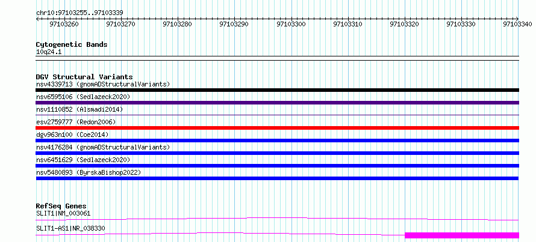Viewport: 536px width, 242px height.
Task: Click ruler position 97103300
Action: [x=291, y=24]
